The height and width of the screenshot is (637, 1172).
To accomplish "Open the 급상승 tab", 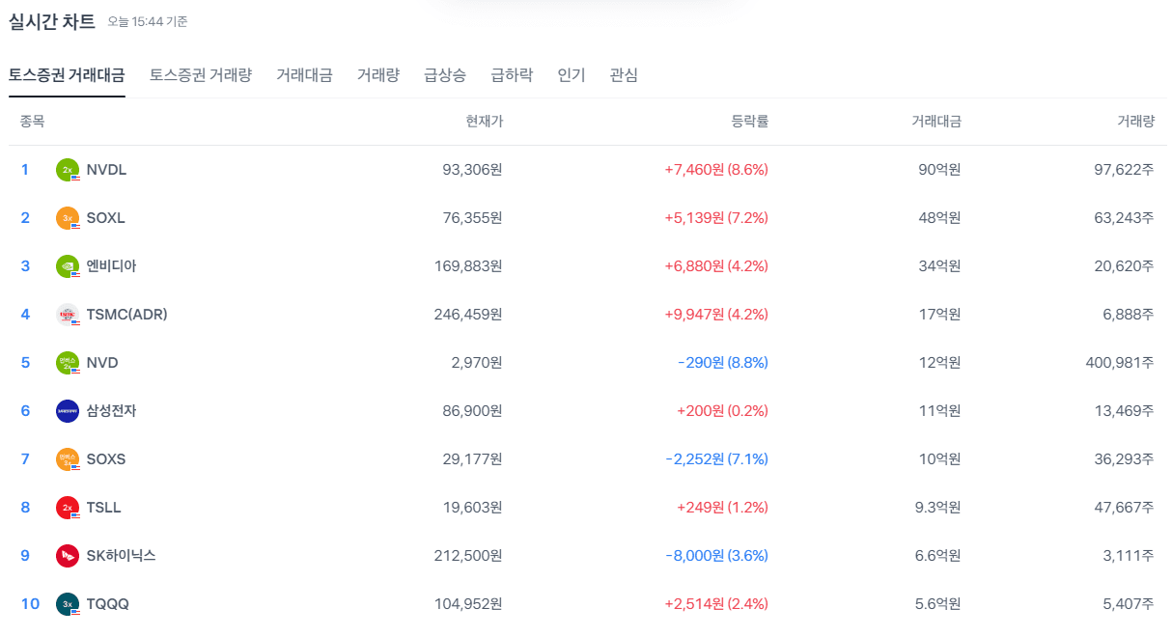I will pyautogui.click(x=445, y=75).
